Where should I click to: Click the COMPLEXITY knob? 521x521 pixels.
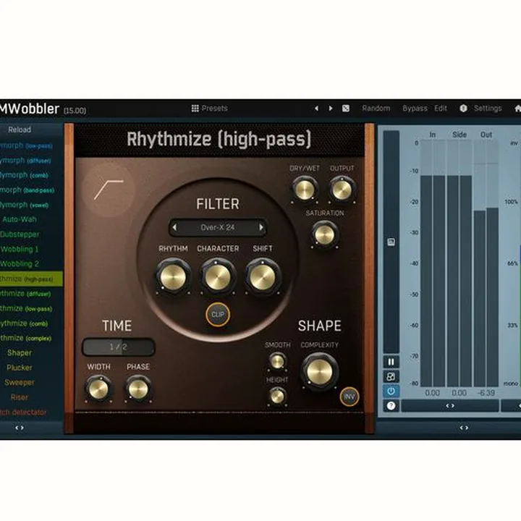(320, 371)
